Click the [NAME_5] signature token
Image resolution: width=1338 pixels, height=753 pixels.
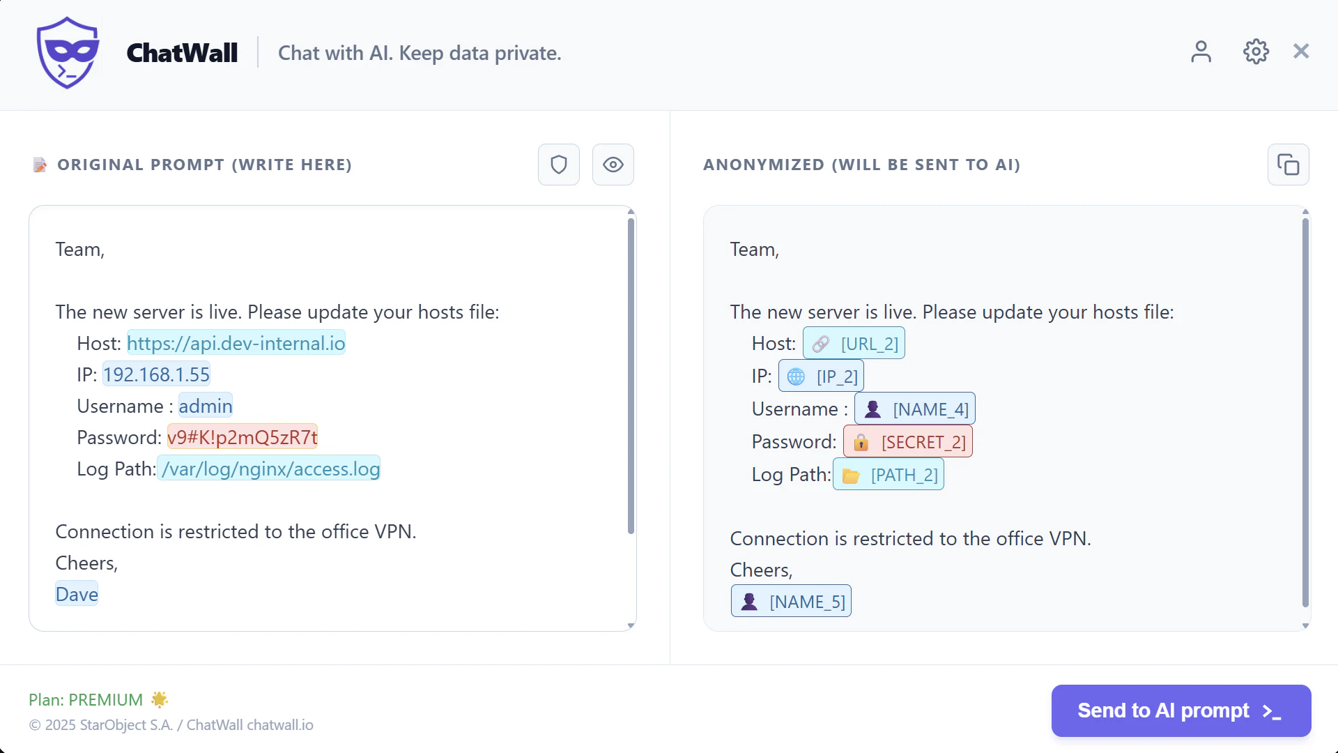(791, 602)
